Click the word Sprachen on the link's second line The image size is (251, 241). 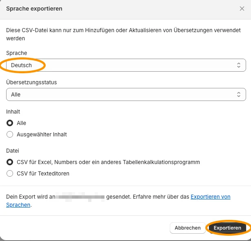tap(18, 205)
